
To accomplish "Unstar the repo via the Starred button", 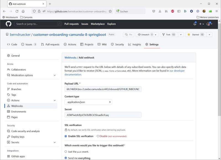I will [x=196, y=35].
